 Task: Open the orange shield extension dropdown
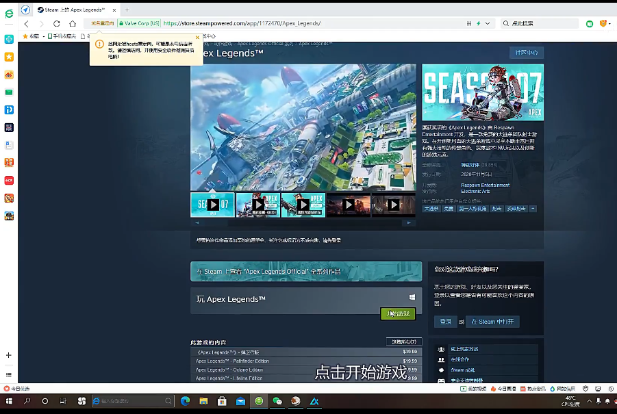(605, 23)
